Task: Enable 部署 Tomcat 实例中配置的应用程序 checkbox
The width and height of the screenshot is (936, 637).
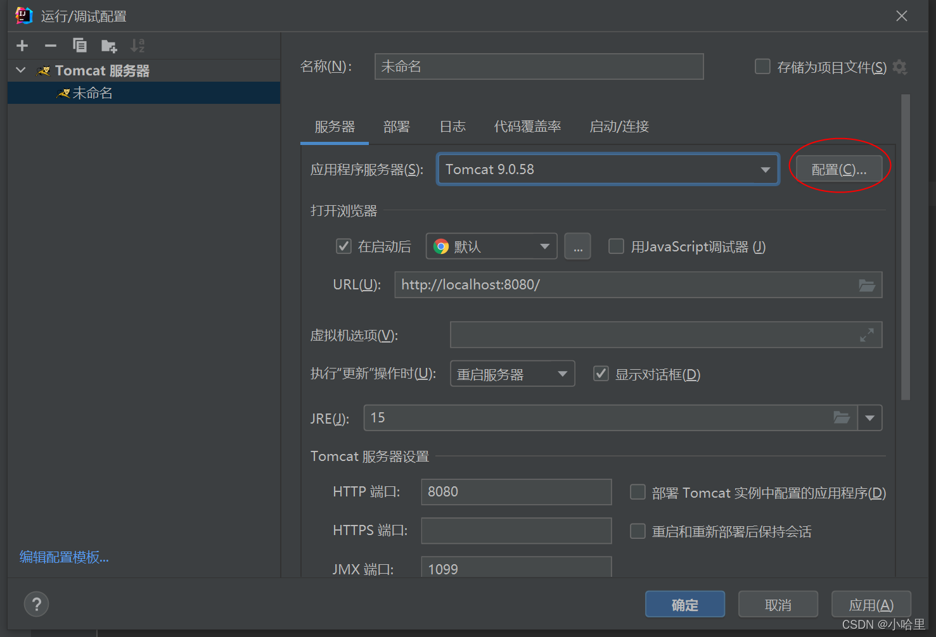Action: 638,492
